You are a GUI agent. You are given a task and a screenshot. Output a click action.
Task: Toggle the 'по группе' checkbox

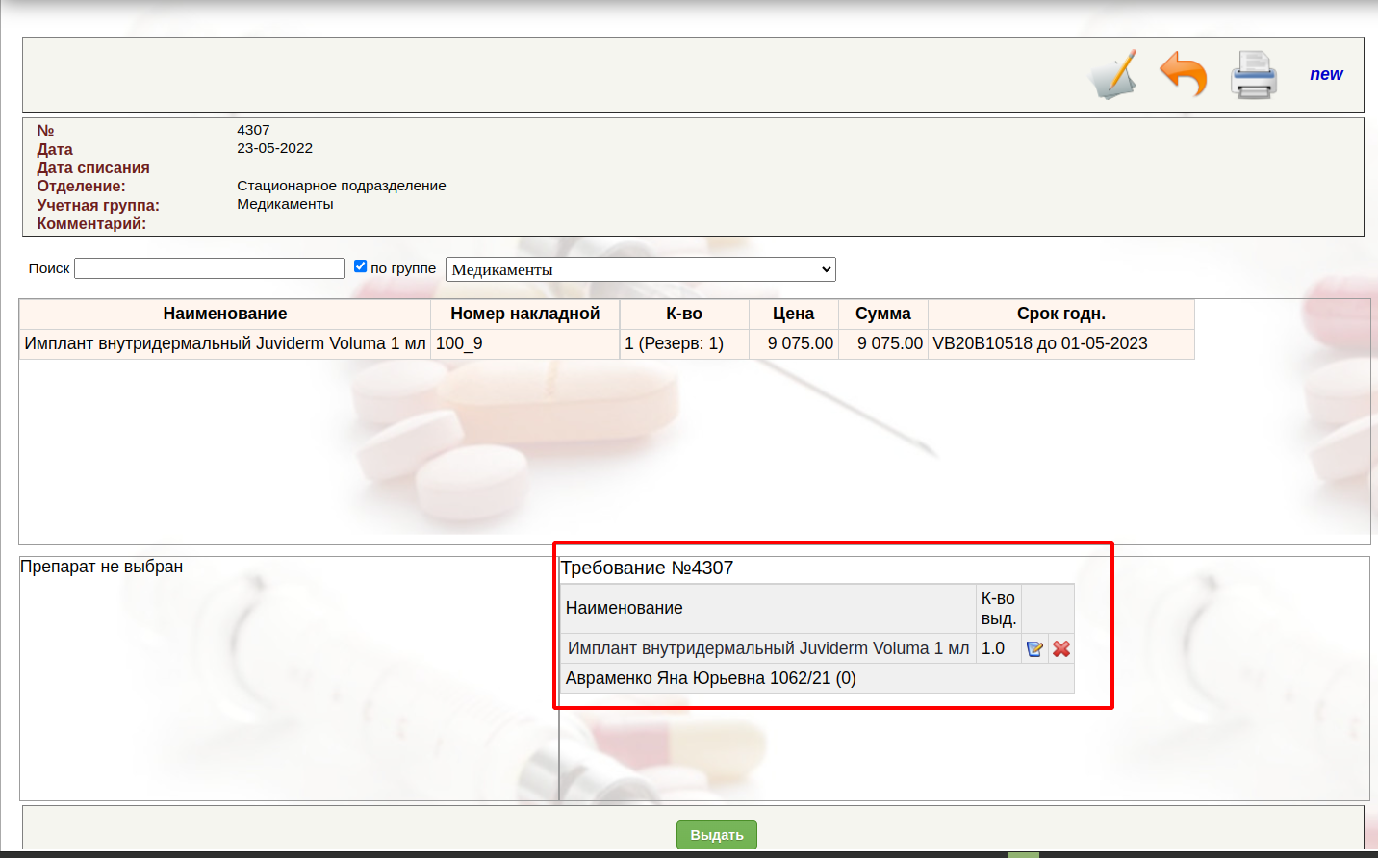click(x=361, y=266)
